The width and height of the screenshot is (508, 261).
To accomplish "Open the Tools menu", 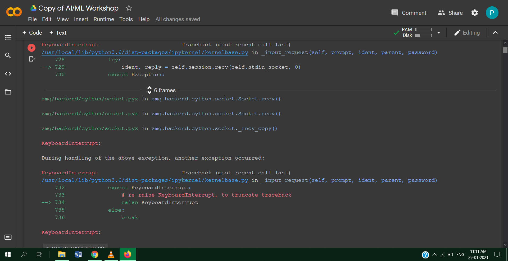I will coord(126,19).
